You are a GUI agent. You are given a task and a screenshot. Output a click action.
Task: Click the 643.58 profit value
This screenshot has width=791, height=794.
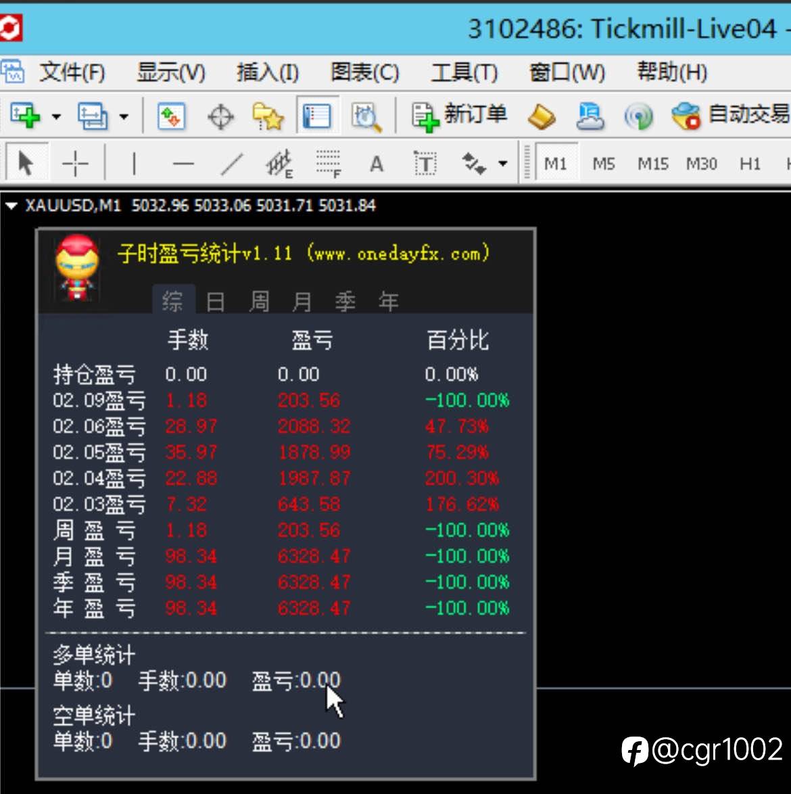click(309, 505)
